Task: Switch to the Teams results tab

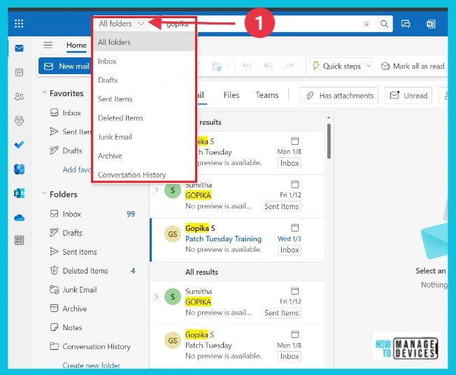Action: pyautogui.click(x=266, y=95)
